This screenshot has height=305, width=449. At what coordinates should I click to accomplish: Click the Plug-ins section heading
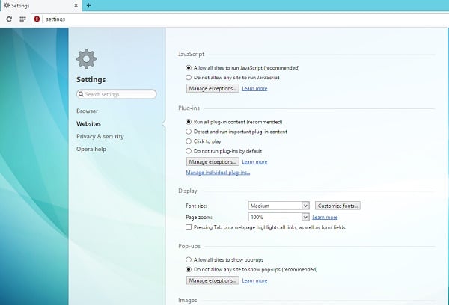pos(189,108)
